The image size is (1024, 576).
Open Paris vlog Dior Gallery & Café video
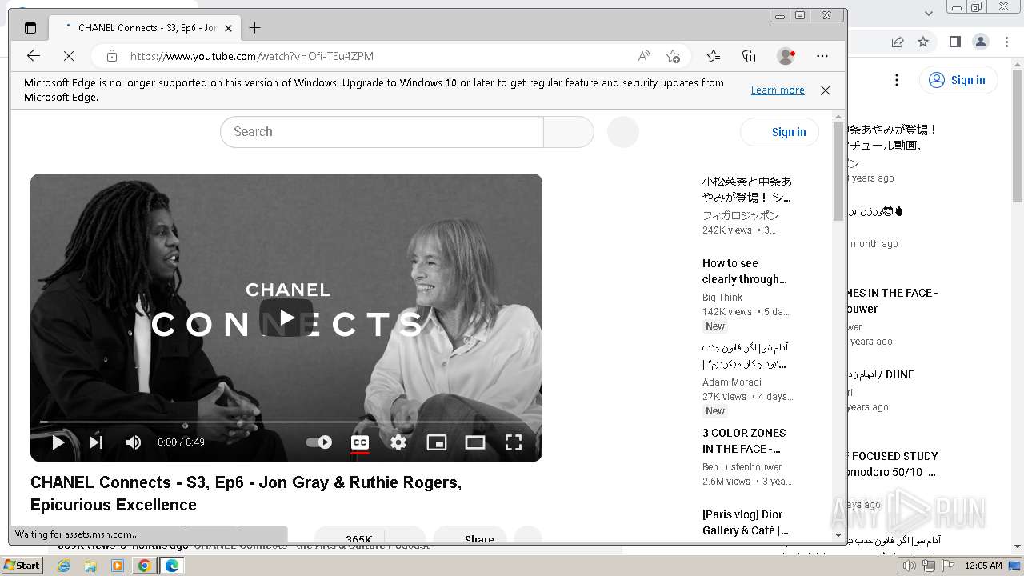(746, 522)
